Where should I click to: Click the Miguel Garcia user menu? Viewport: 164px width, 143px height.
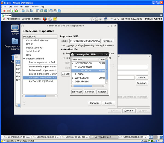pyautogui.click(x=153, y=19)
